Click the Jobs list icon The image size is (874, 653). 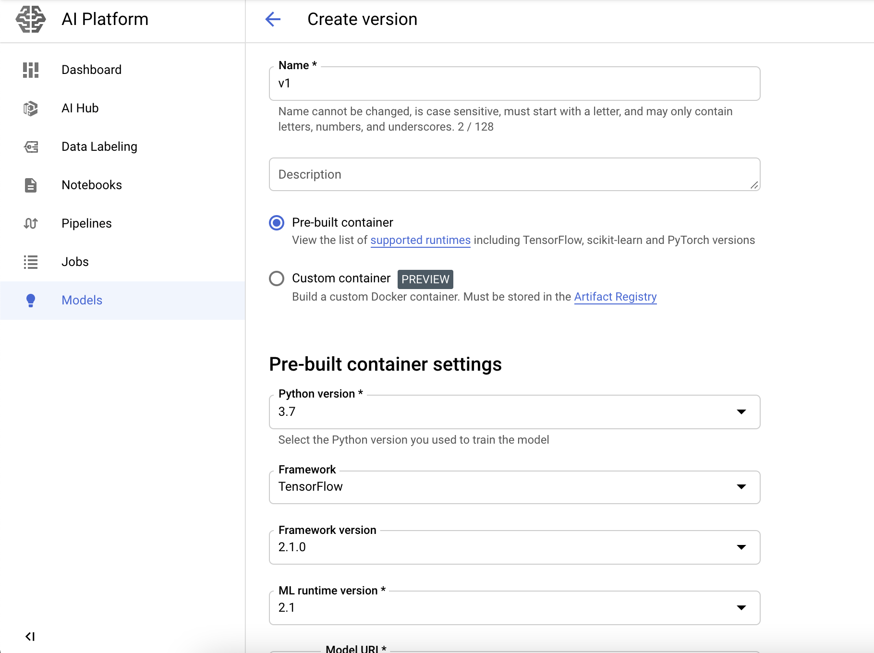point(31,262)
